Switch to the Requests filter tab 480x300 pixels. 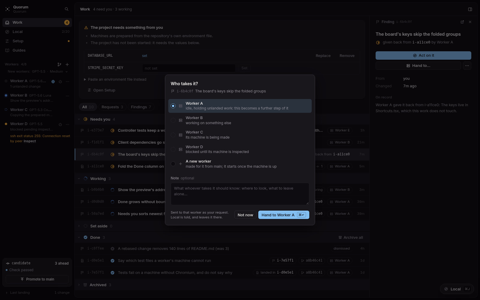(112, 107)
